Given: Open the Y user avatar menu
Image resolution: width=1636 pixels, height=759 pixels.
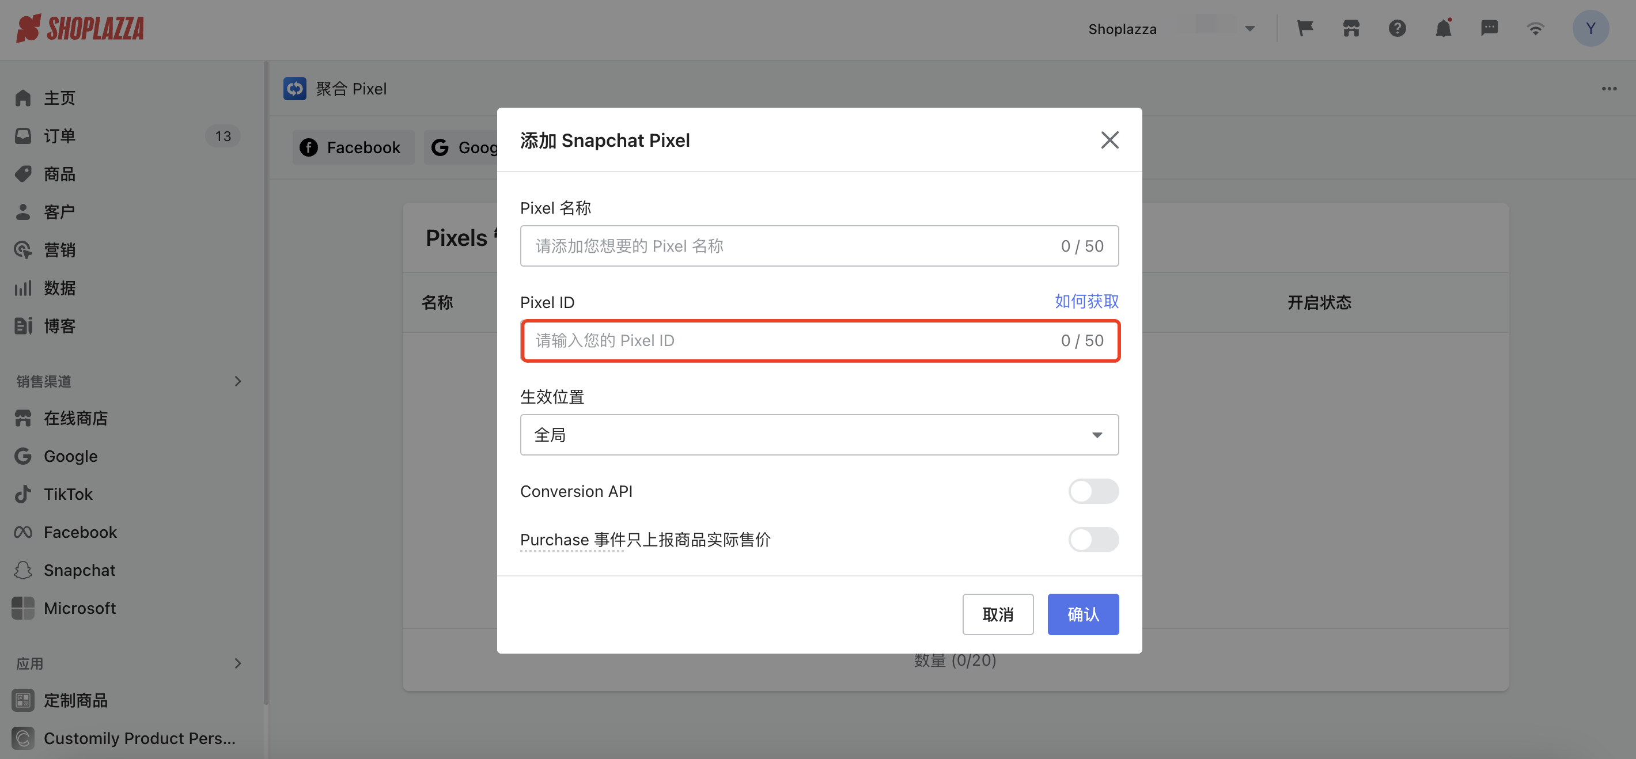Looking at the screenshot, I should pyautogui.click(x=1590, y=29).
